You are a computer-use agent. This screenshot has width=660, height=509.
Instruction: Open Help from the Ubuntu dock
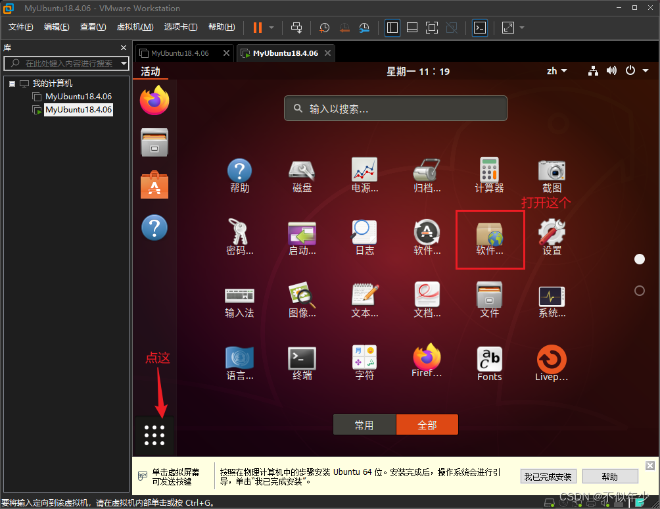point(154,228)
